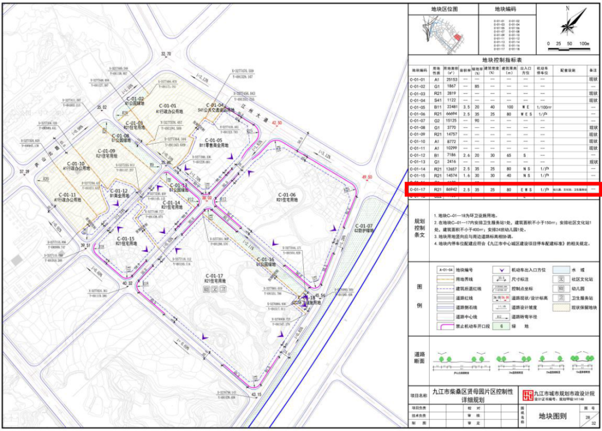Click the 社区文化站 legend icon
The height and width of the screenshot is (431, 602).
point(561,280)
